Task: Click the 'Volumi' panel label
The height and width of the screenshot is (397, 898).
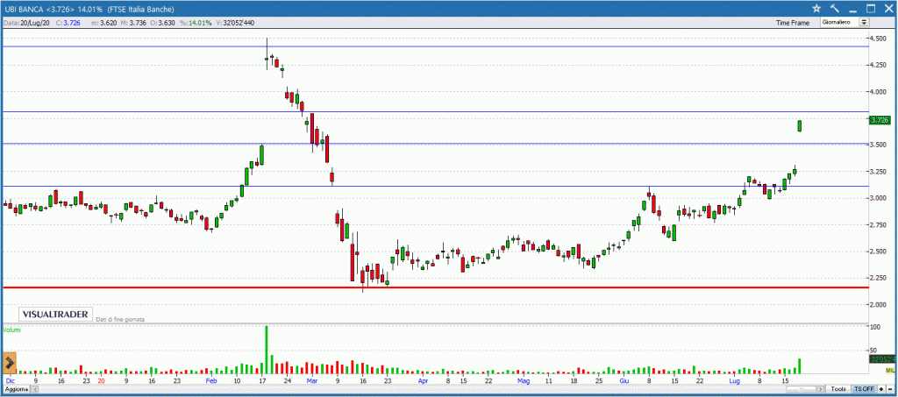Action: coord(11,330)
